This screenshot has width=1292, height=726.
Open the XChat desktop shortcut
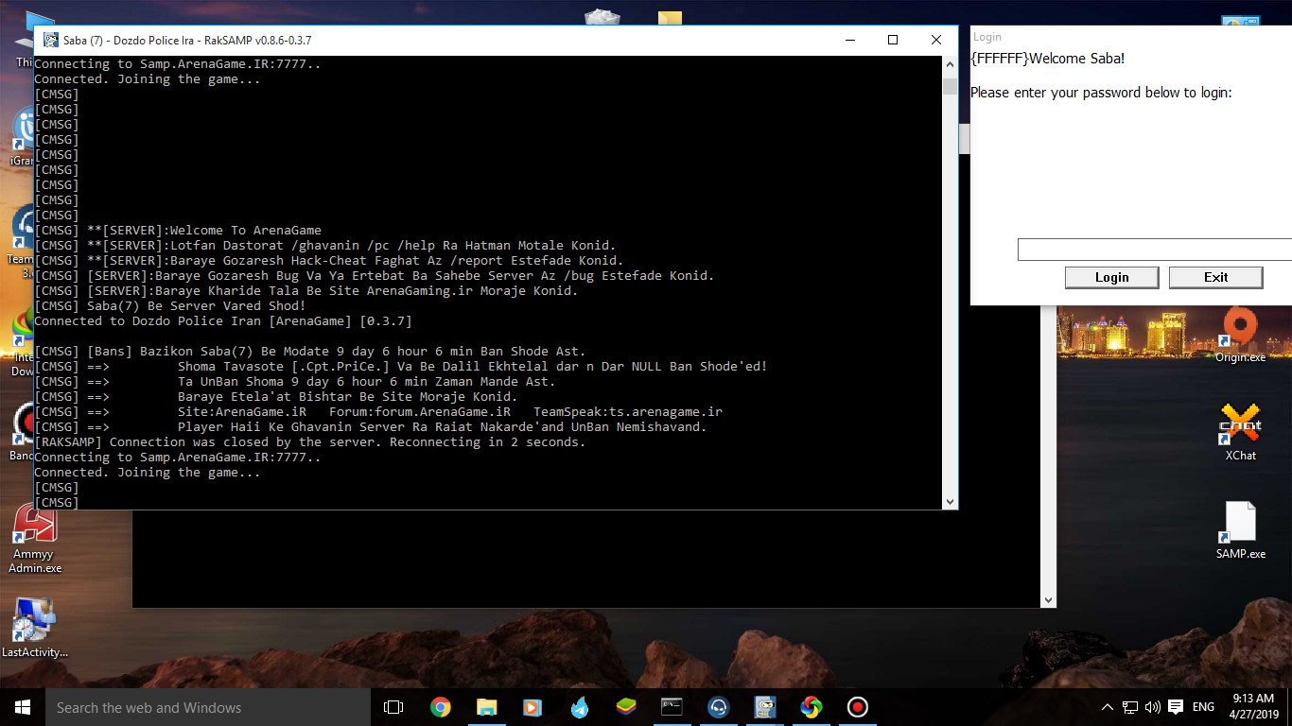click(x=1240, y=432)
